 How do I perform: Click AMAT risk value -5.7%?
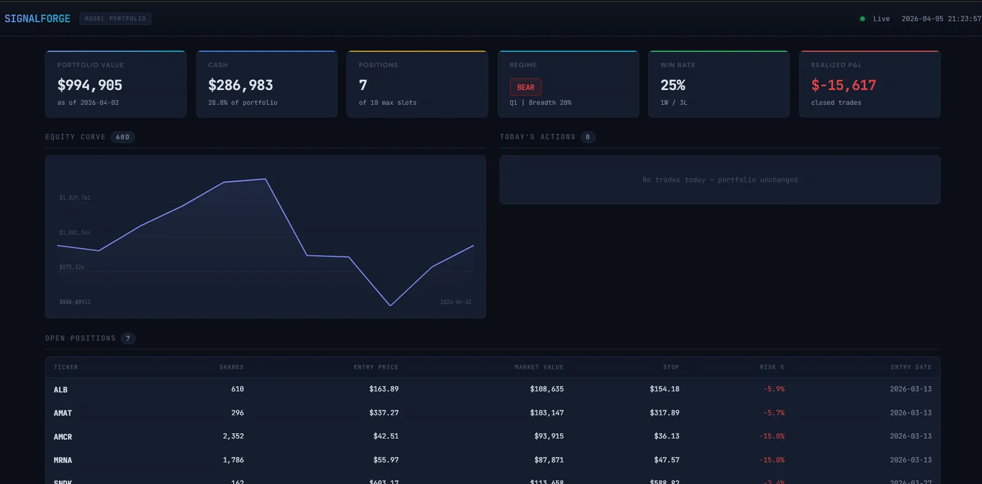tap(774, 413)
